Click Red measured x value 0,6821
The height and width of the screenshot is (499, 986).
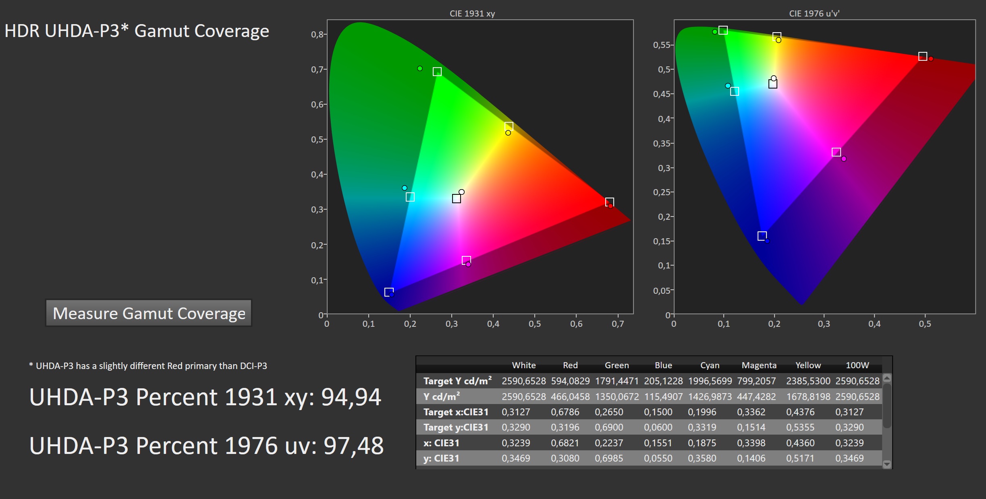tap(565, 443)
